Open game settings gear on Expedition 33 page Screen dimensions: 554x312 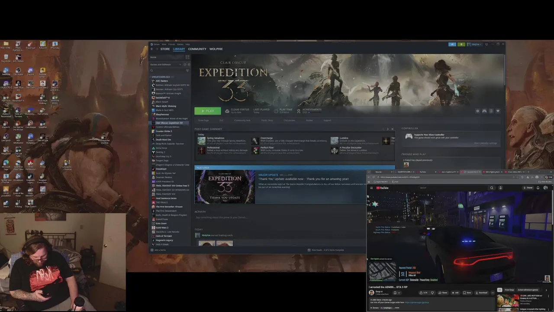point(477,111)
